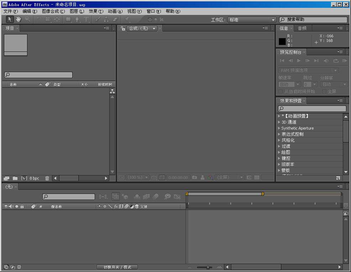The image size is (351, 272).
Task: Expand the 3D 通道 effects category
Action: pyautogui.click(x=279, y=122)
